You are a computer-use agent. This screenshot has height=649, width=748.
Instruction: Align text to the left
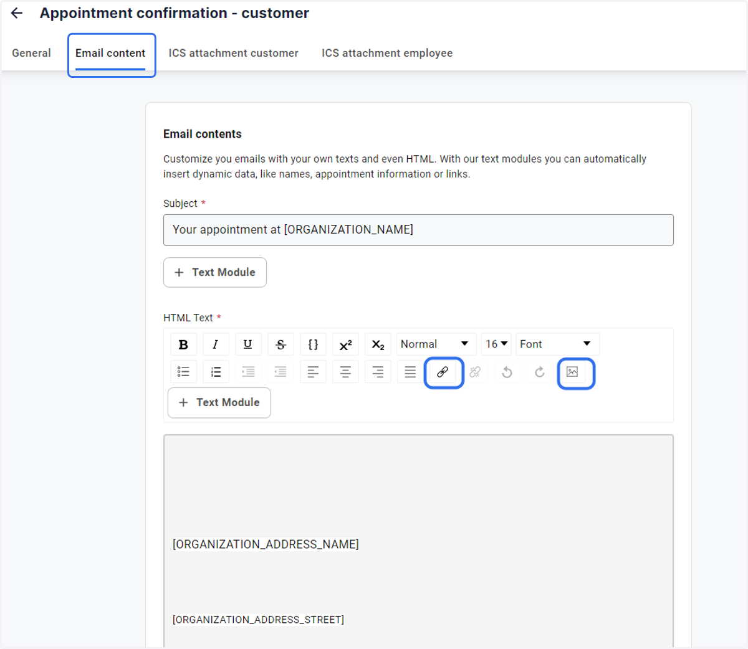(x=313, y=372)
